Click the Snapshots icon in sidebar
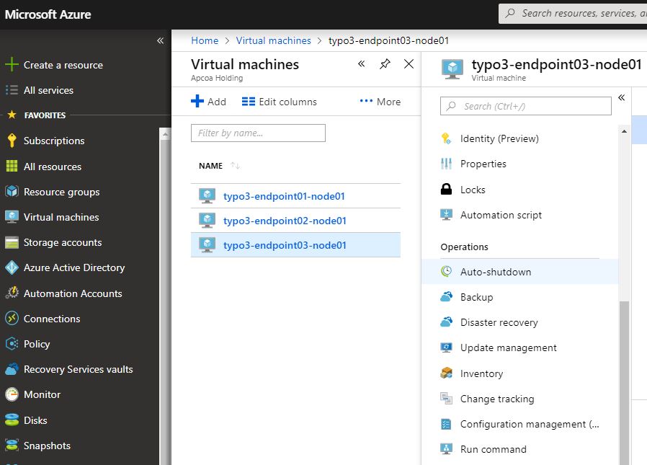647x465 pixels. click(x=12, y=446)
